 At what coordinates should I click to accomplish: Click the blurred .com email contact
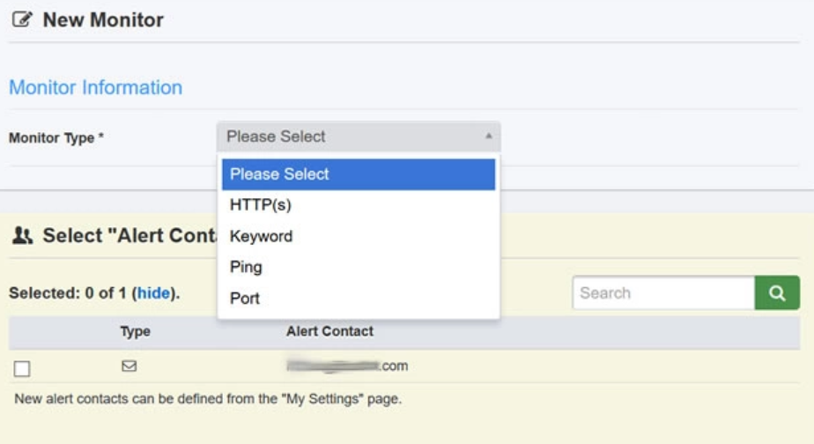(347, 366)
